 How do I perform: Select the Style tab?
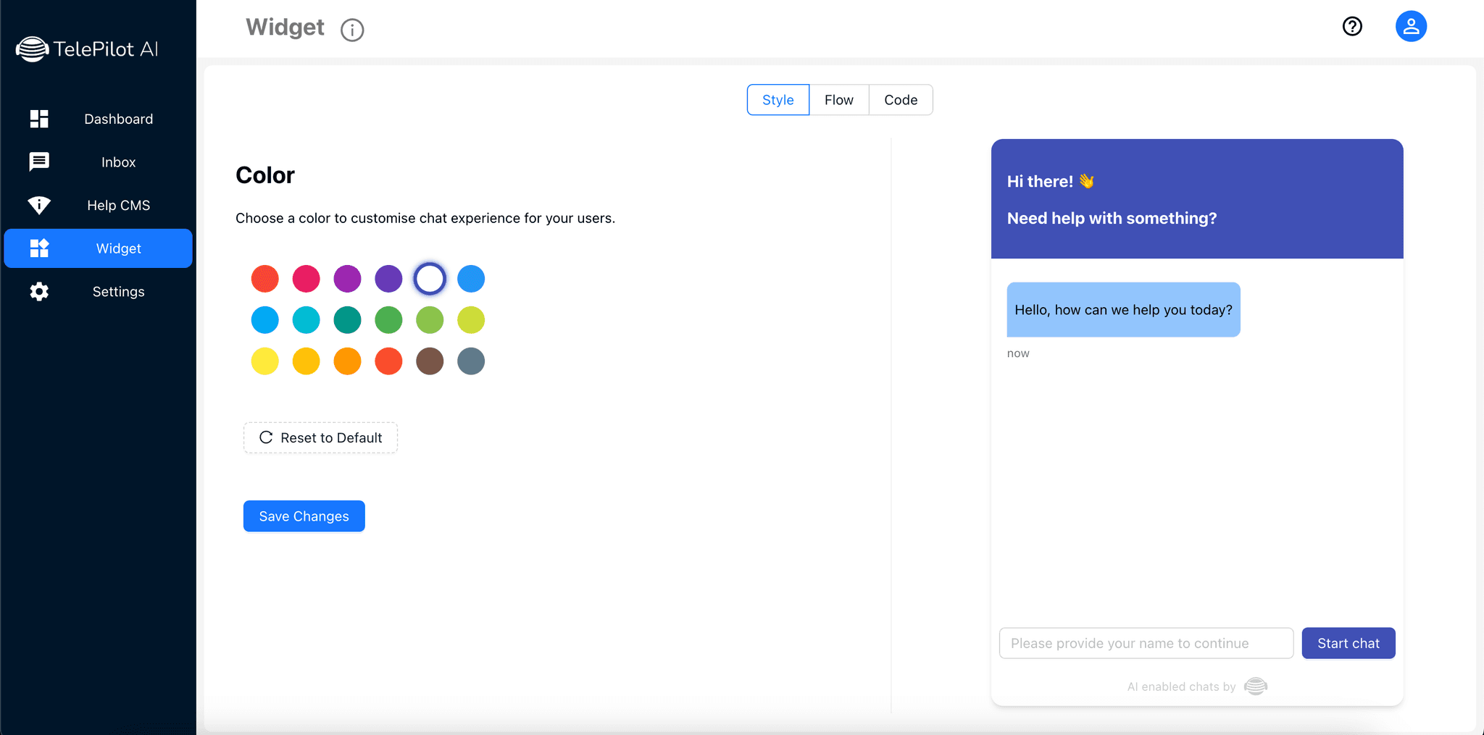point(778,100)
